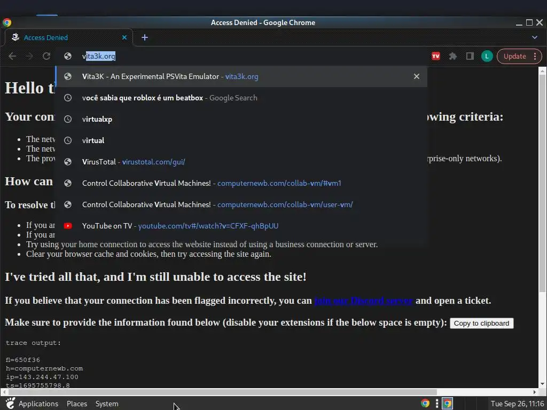The width and height of the screenshot is (547, 410).
Task: Choose the roblox beatbox search suggestion
Action: 241,98
